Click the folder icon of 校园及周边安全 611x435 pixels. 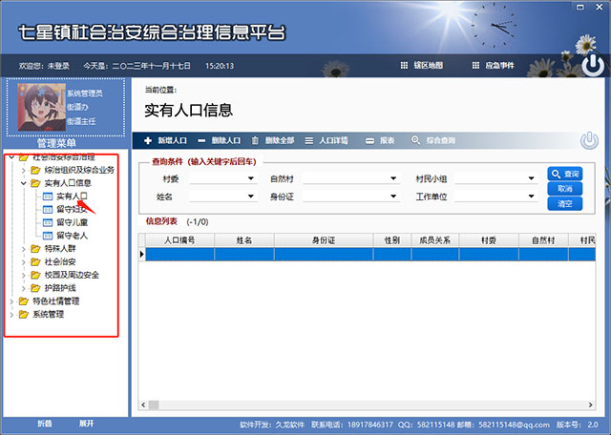coord(35,275)
